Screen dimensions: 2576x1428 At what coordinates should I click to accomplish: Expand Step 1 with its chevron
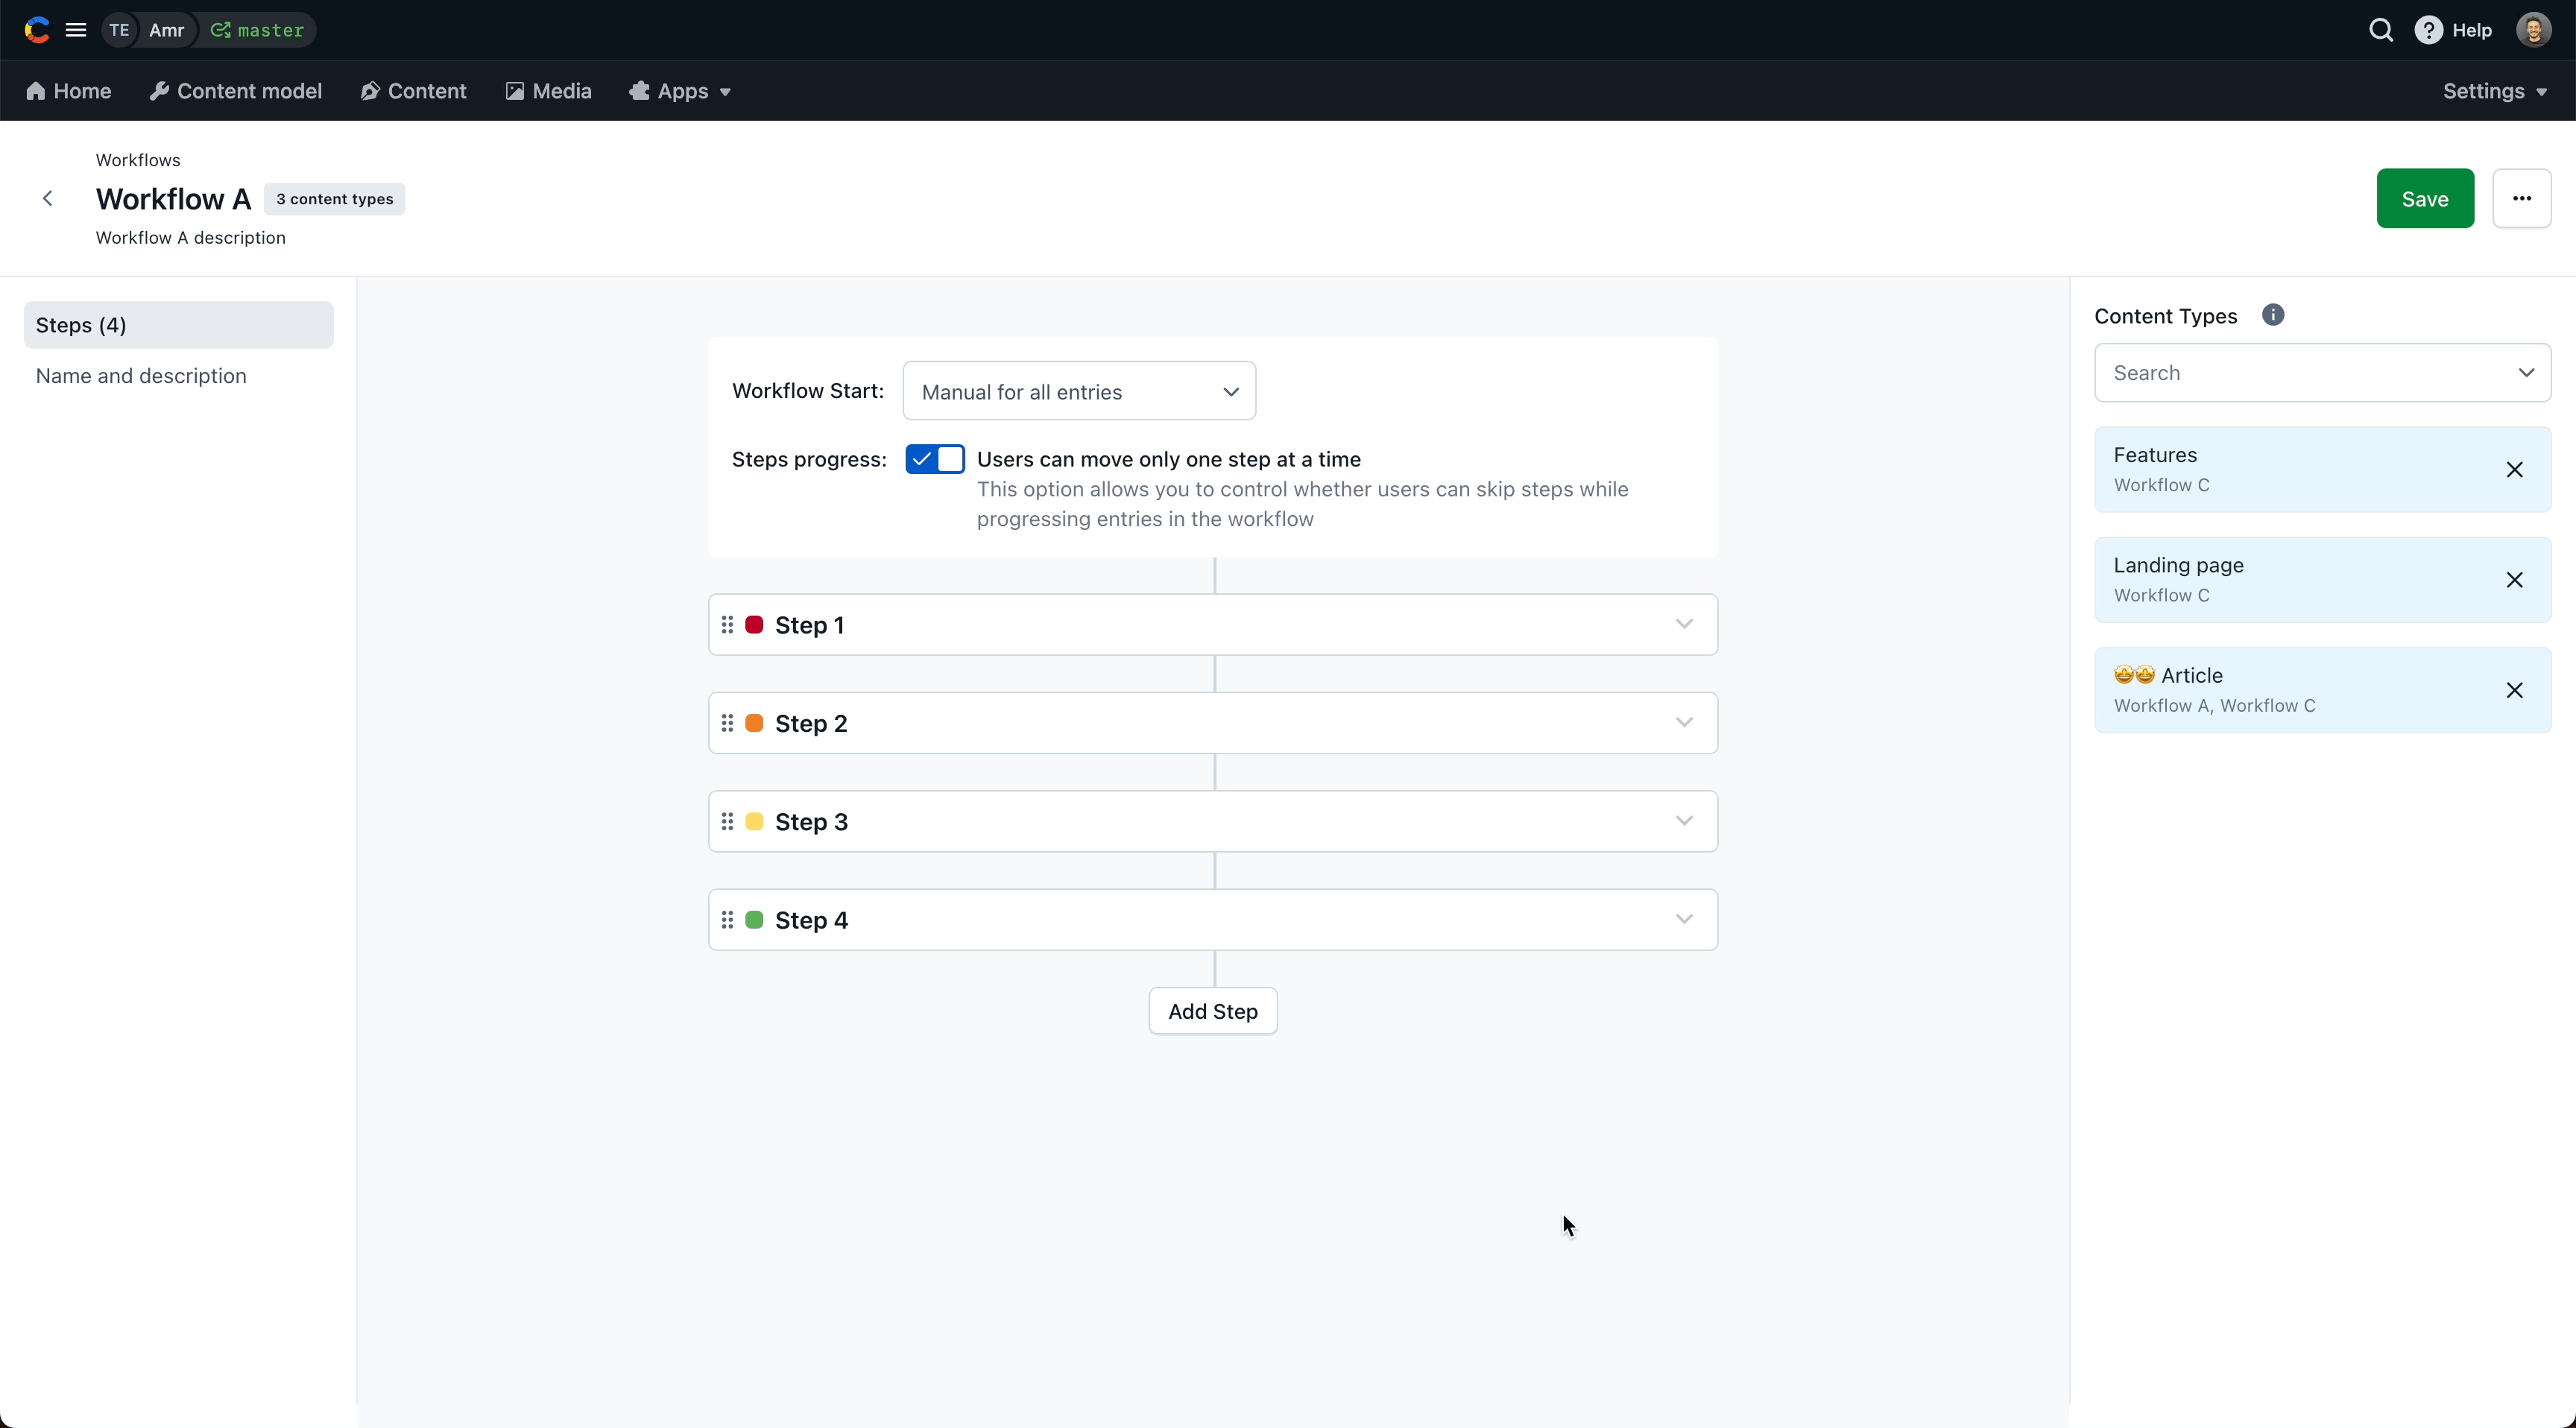pos(1684,625)
